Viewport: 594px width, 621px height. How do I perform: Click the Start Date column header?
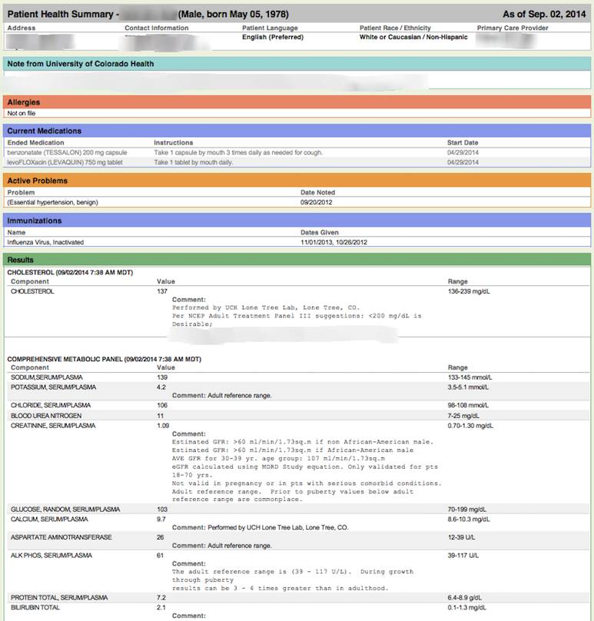point(463,142)
